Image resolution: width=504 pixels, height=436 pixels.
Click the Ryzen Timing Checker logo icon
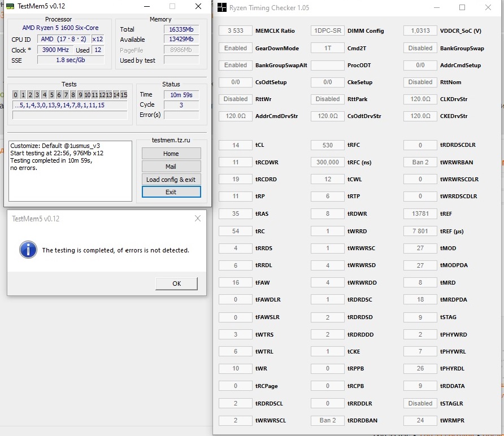pos(222,8)
